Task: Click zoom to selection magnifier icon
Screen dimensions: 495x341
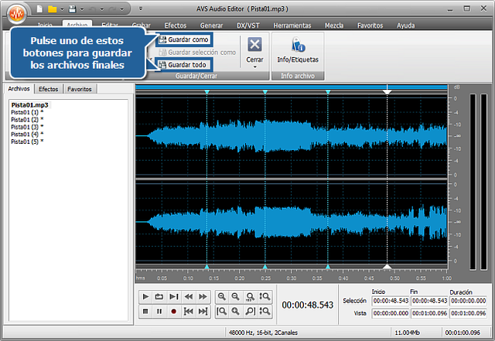Action: pyautogui.click(x=235, y=312)
